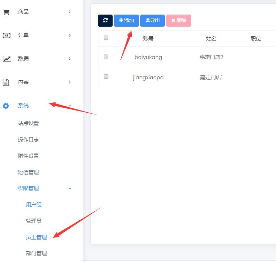Click the 添加 button

126,20
